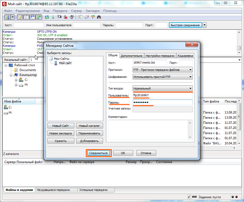Disconnect from server toolbar icon

pyautogui.click(x=66, y=17)
